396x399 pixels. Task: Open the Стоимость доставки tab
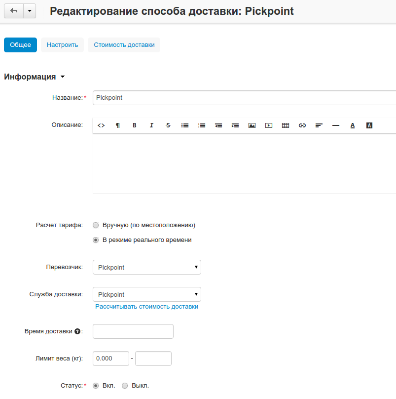(124, 45)
